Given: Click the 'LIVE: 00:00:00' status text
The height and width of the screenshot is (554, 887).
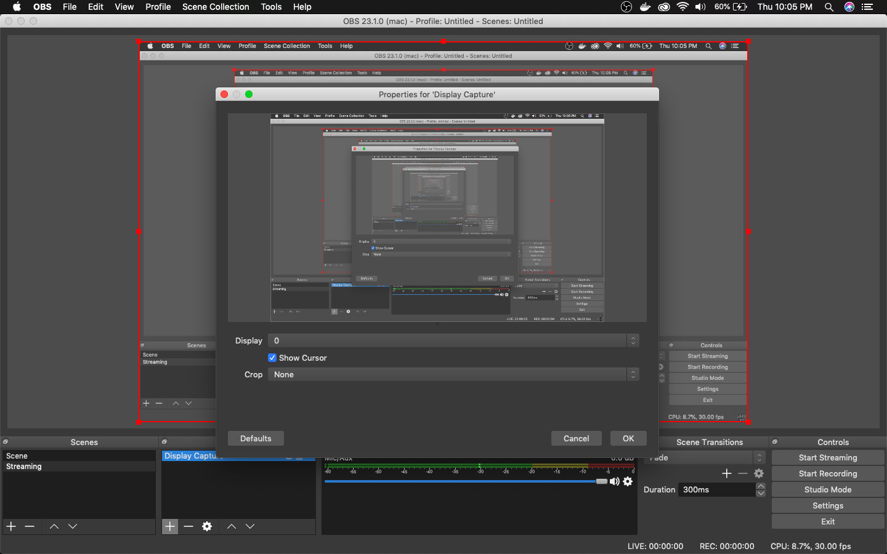Looking at the screenshot, I should click(655, 546).
